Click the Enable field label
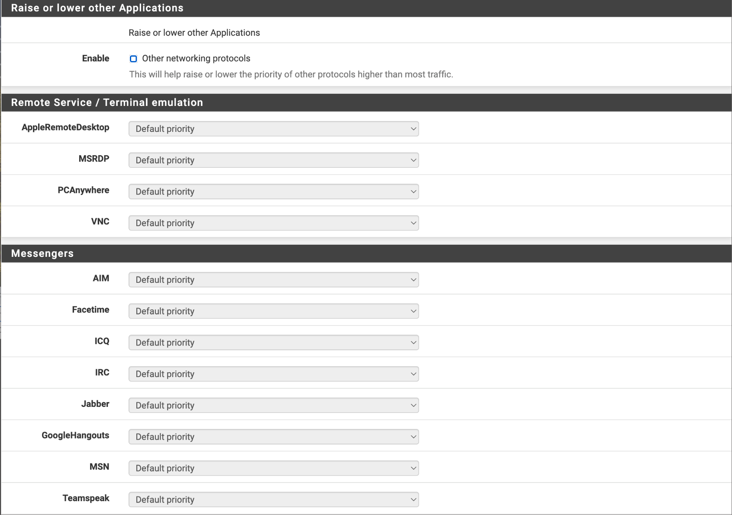This screenshot has height=515, width=732. click(x=96, y=58)
